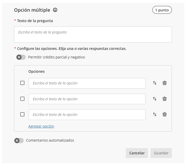Click into the first option text field
This screenshot has height=165, width=188.
pyautogui.click(x=87, y=83)
